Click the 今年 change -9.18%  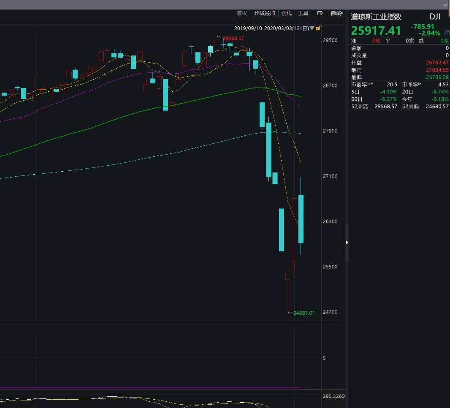[440, 99]
